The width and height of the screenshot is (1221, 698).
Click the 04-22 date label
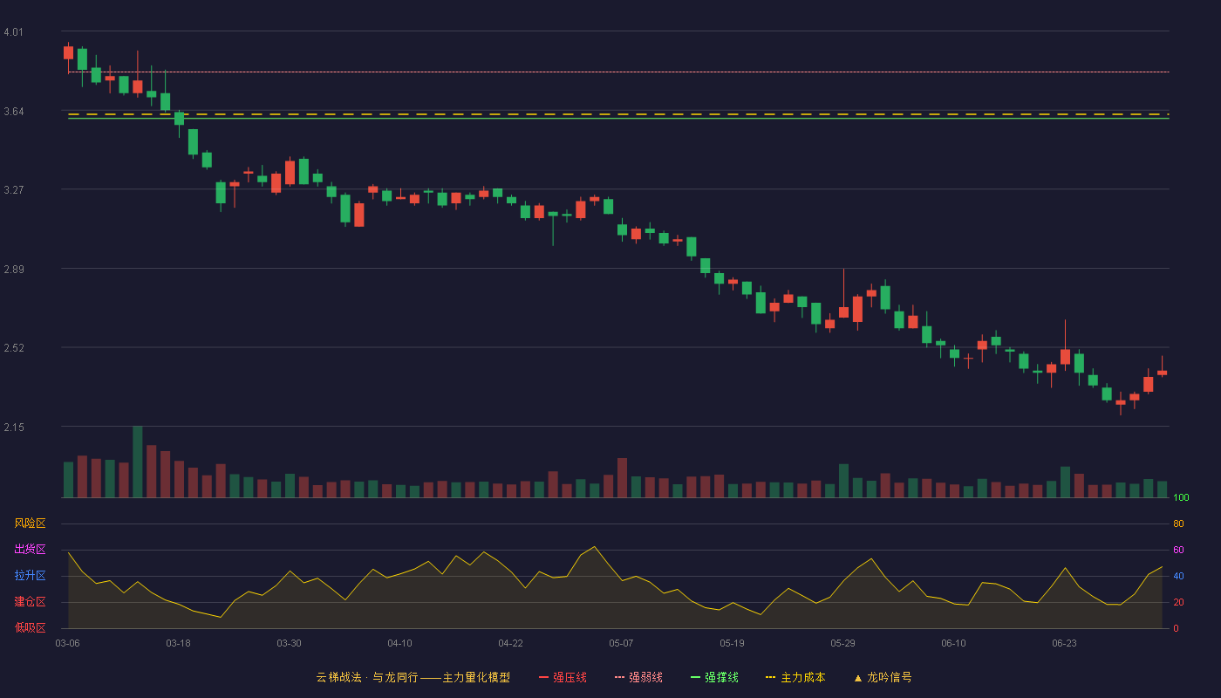510,643
